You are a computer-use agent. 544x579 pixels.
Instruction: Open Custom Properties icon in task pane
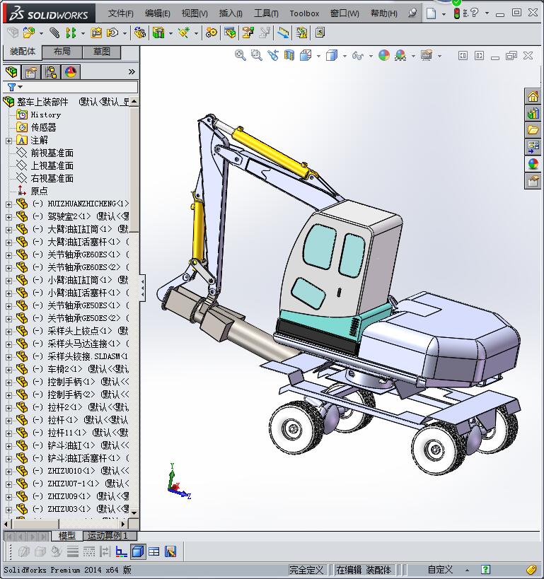pos(533,180)
